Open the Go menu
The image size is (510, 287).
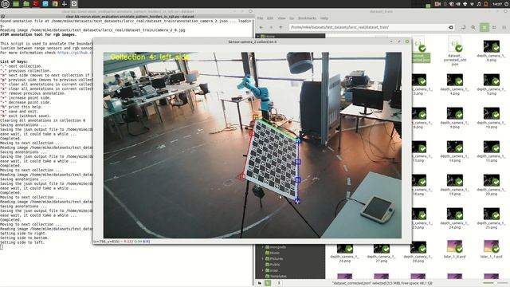click(x=292, y=18)
